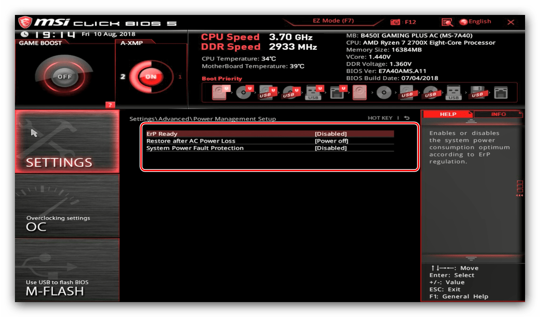Select UEFI hard disk boot device icon
The height and width of the screenshot is (317, 540).
click(x=220, y=93)
